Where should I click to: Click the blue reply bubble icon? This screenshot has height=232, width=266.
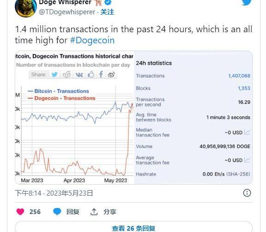pyautogui.click(x=57, y=212)
